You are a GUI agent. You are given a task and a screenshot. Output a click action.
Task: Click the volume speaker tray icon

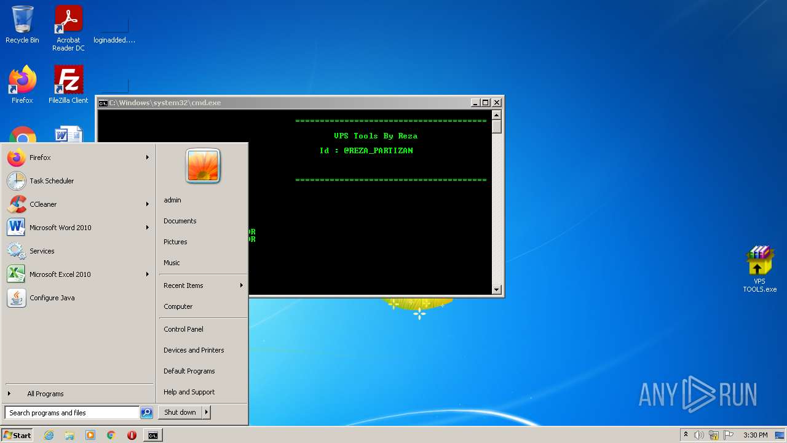click(699, 435)
